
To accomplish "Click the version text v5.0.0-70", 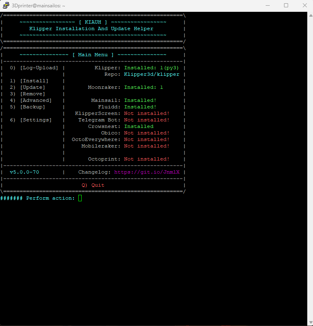I will (x=24, y=172).
